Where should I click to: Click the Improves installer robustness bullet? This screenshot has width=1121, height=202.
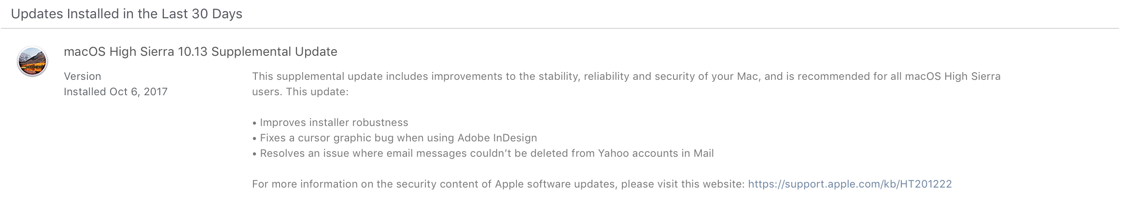[330, 123]
